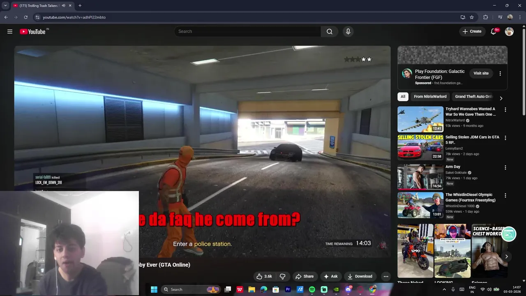Start voice search with the microphone
Image resolution: width=526 pixels, height=296 pixels.
[x=348, y=32]
